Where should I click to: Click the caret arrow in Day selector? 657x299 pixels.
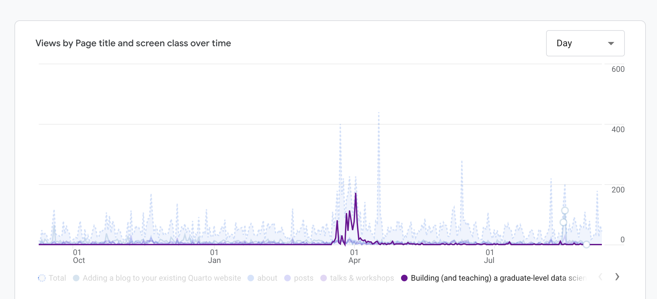pyautogui.click(x=611, y=44)
